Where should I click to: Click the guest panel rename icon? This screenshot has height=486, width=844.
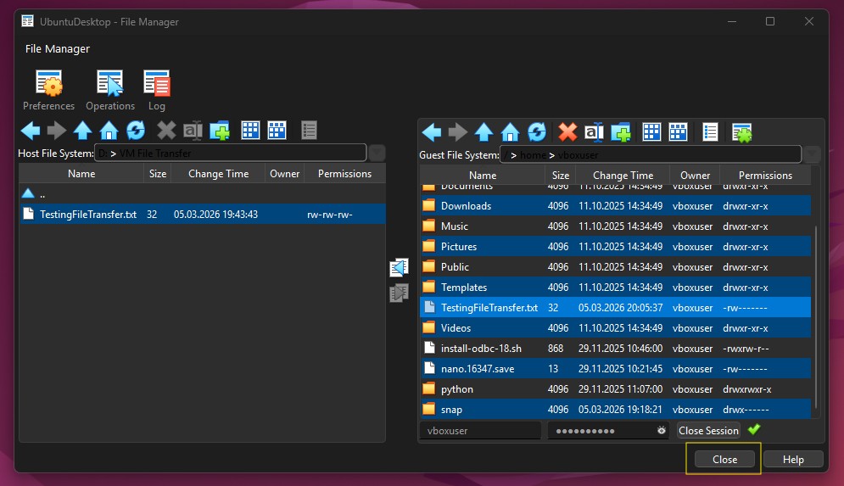coord(594,132)
